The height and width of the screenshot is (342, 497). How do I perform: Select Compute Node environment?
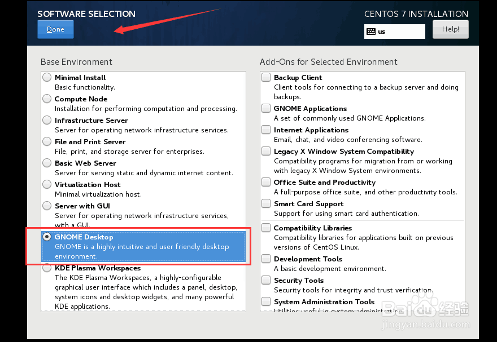(47, 99)
